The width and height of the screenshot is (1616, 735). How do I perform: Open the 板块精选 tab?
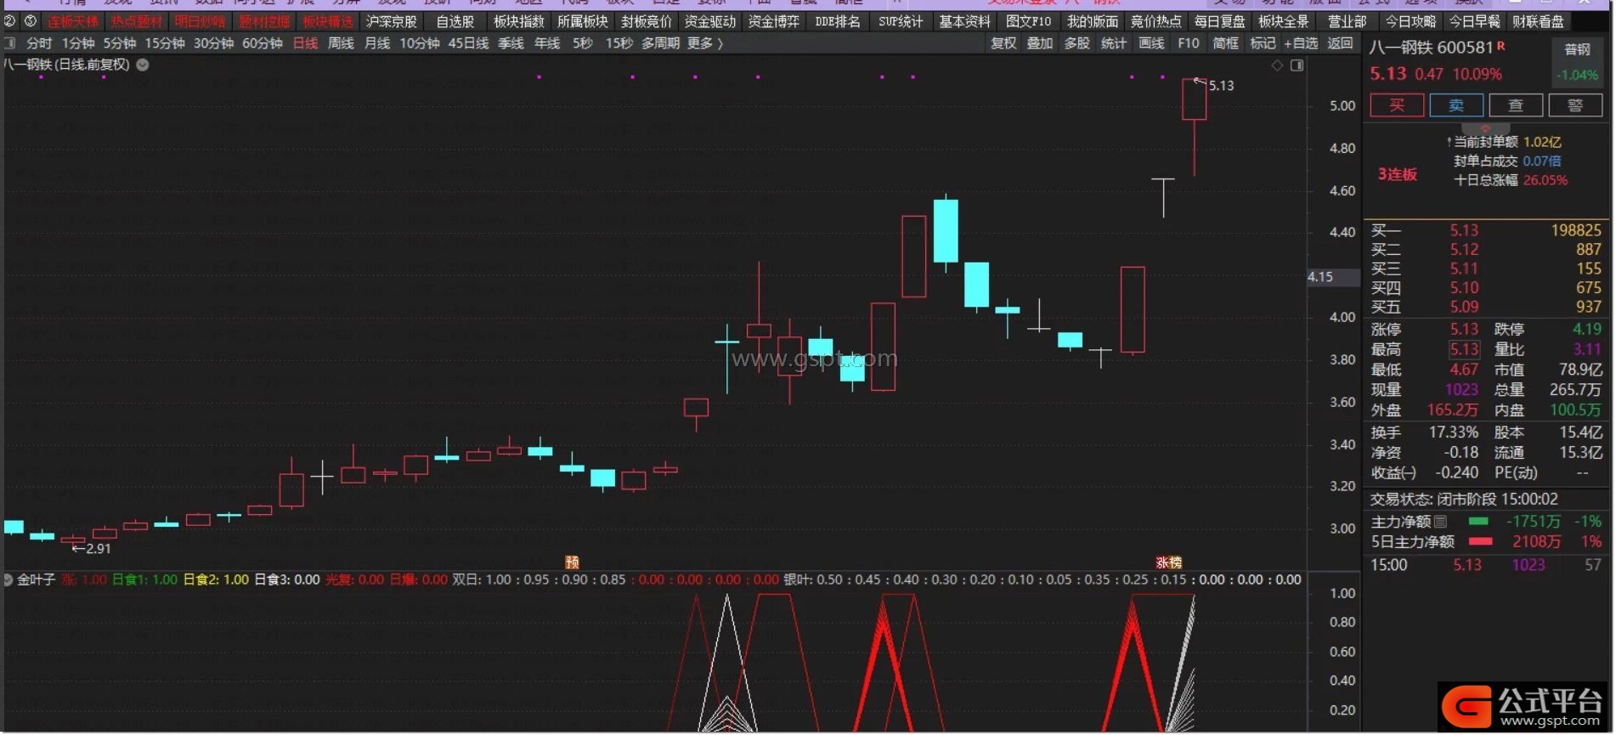point(328,21)
